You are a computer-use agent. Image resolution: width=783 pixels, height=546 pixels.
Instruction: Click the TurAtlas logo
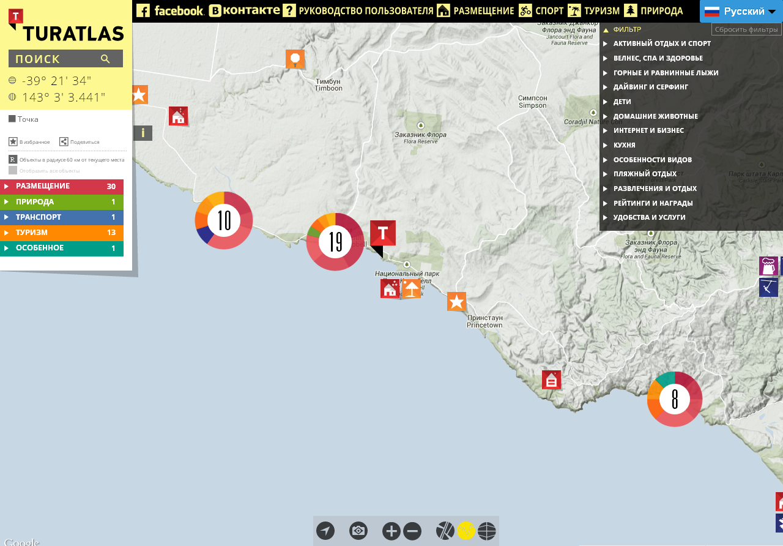[x=66, y=25]
